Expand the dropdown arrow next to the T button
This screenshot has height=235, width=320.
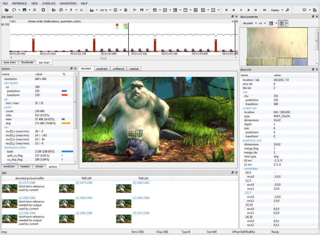pos(287,23)
